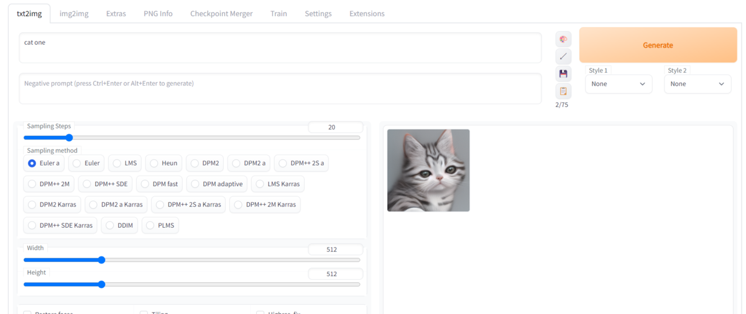Click the Width slider track
This screenshot has height=314, width=746.
point(191,260)
